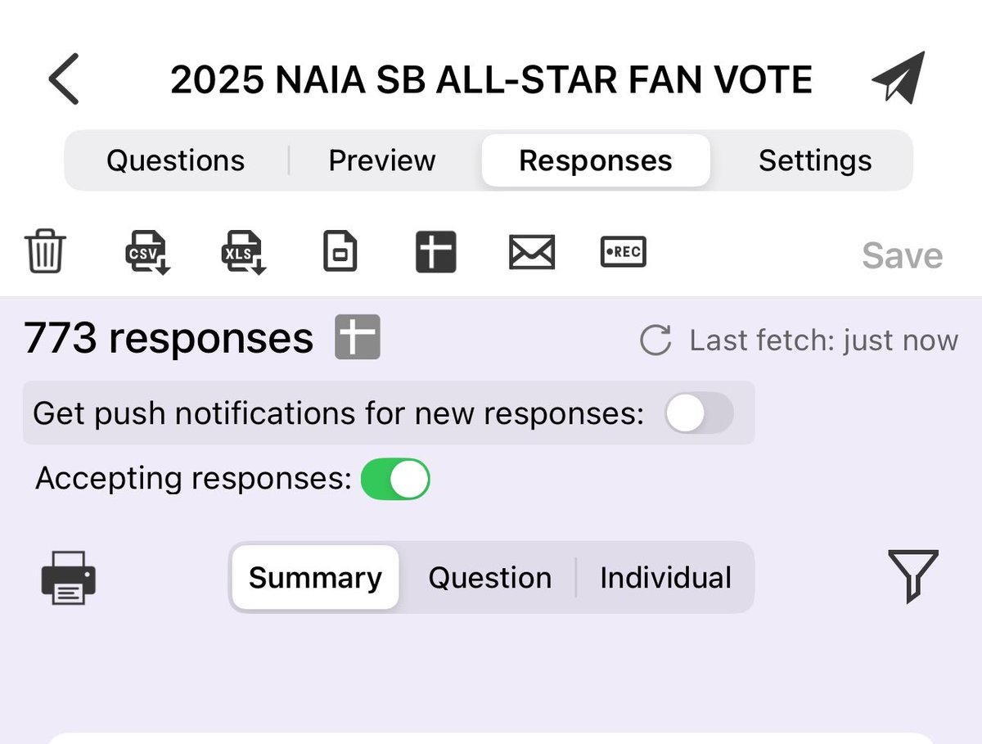Refresh responses with Last fetch icon
Image resolution: width=982 pixels, height=744 pixels.
pyautogui.click(x=655, y=340)
